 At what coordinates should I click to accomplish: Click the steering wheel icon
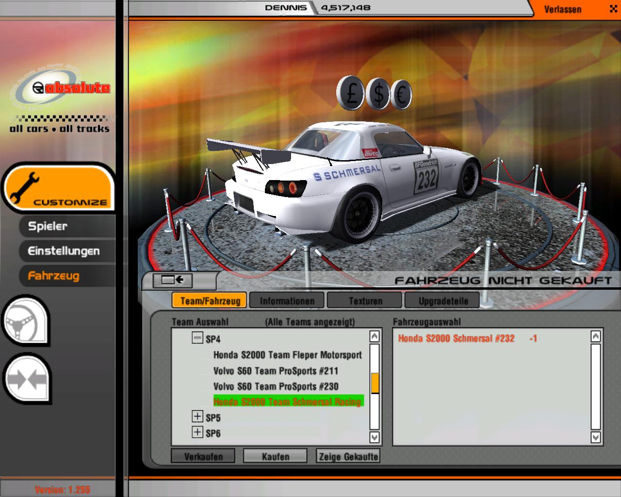pos(26,320)
